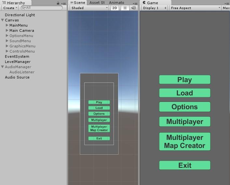
Task: Switch to the Asset Store tab
Action: (97, 3)
